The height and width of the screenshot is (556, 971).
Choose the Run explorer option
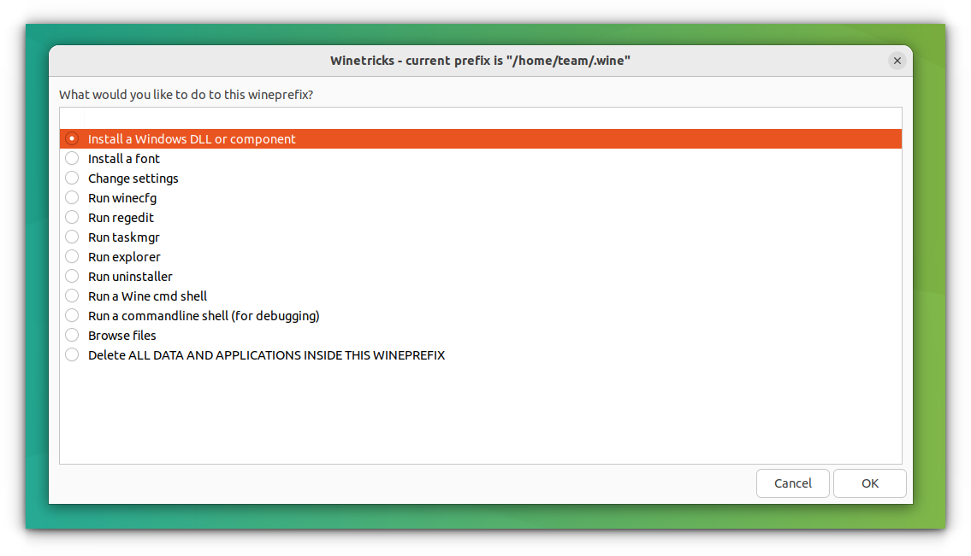pos(124,256)
